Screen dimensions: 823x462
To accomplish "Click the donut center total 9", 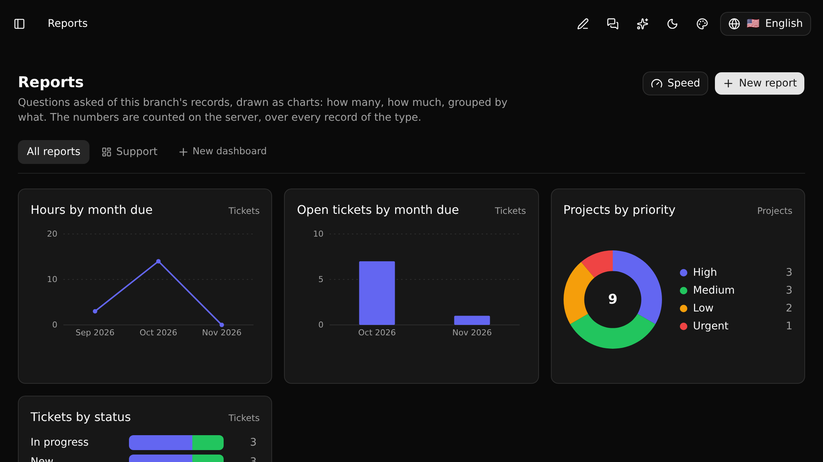I will 612,299.
